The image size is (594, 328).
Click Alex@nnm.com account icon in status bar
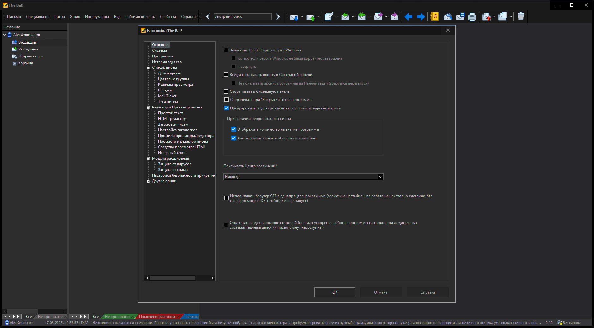click(x=7, y=323)
